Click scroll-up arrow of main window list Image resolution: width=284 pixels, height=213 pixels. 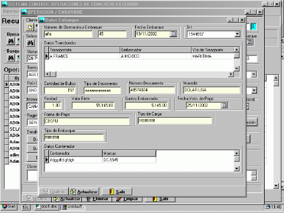tap(276, 78)
